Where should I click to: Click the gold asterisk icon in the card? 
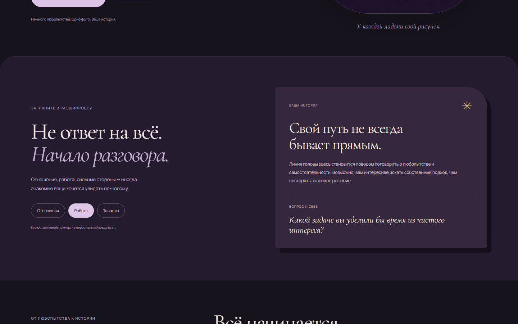pos(467,106)
